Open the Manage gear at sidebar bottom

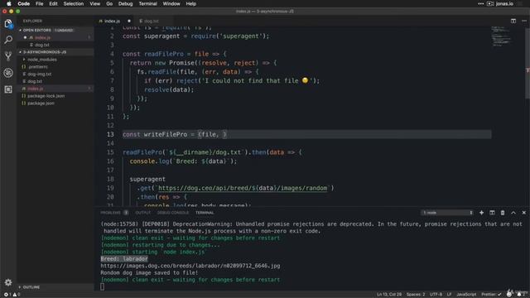pos(8,282)
